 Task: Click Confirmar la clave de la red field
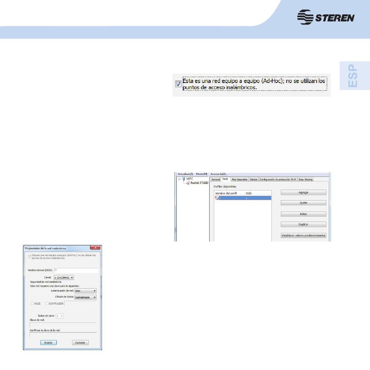[x=63, y=335]
